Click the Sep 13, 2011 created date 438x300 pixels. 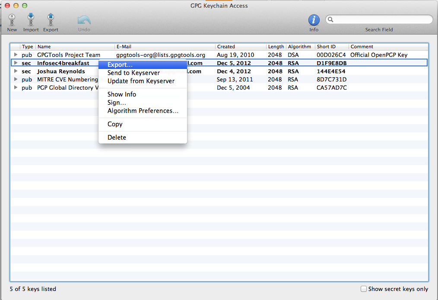(235, 79)
